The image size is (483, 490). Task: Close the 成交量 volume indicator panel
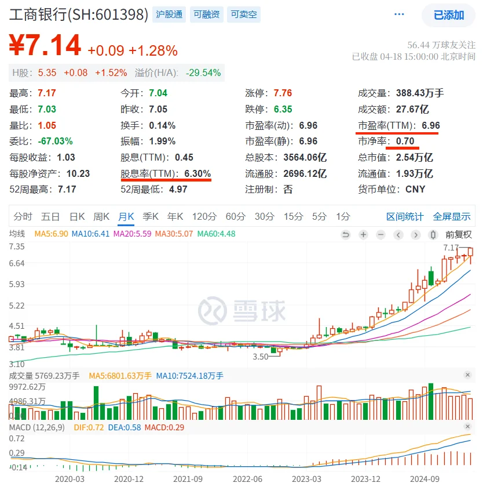[467, 375]
